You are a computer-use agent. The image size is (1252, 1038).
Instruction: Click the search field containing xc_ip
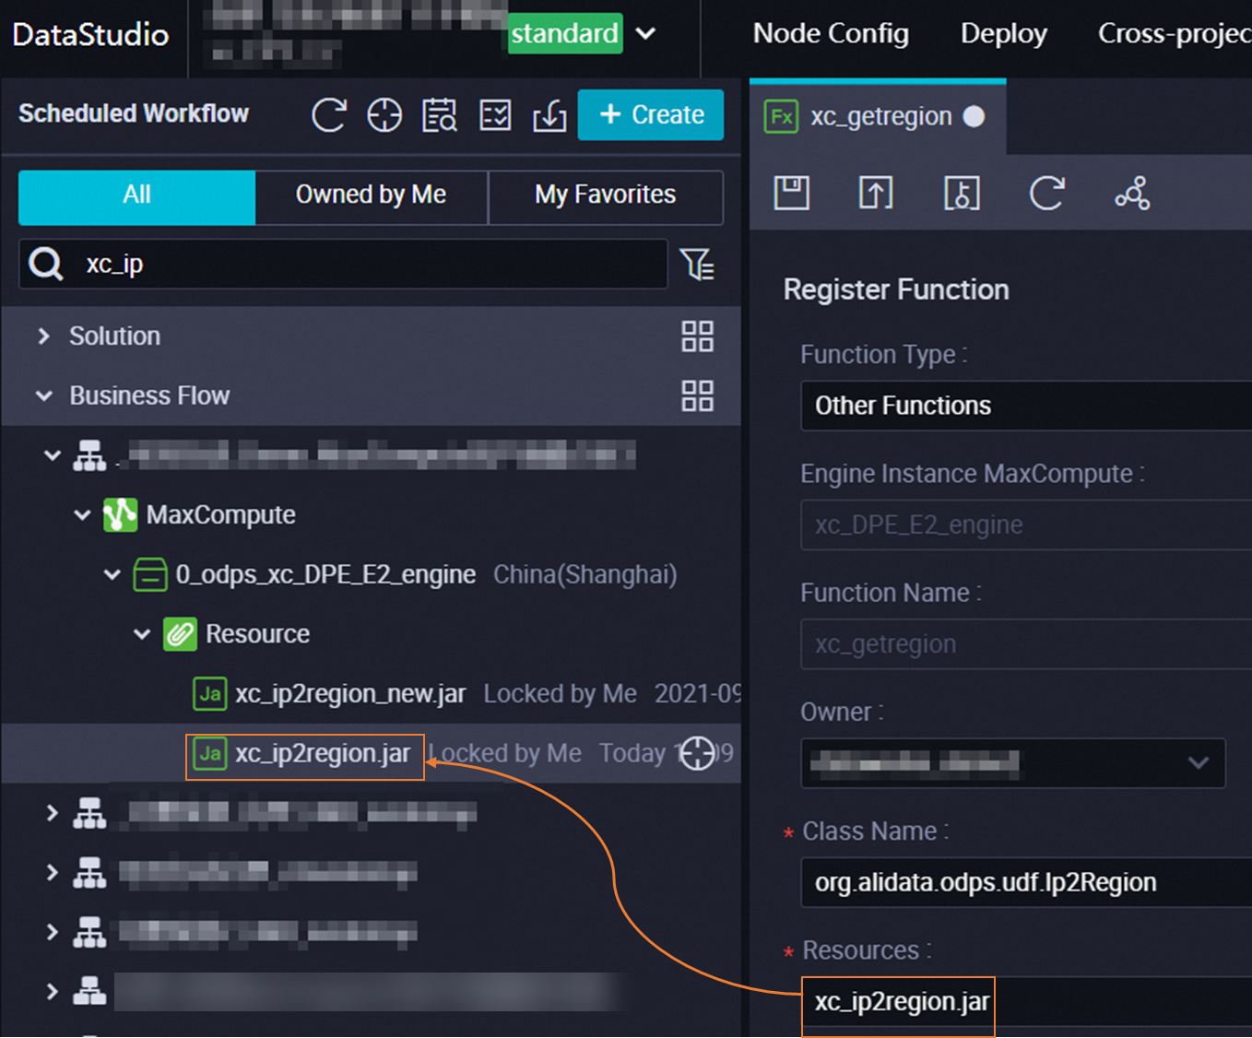click(343, 265)
